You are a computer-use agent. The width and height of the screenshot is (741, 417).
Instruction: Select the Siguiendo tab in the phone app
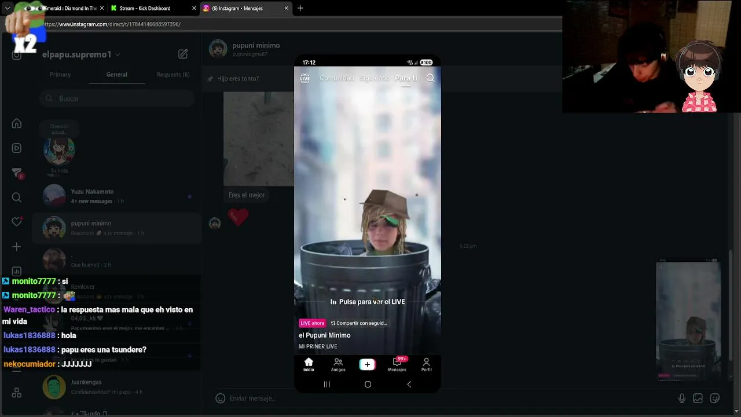[x=375, y=78]
